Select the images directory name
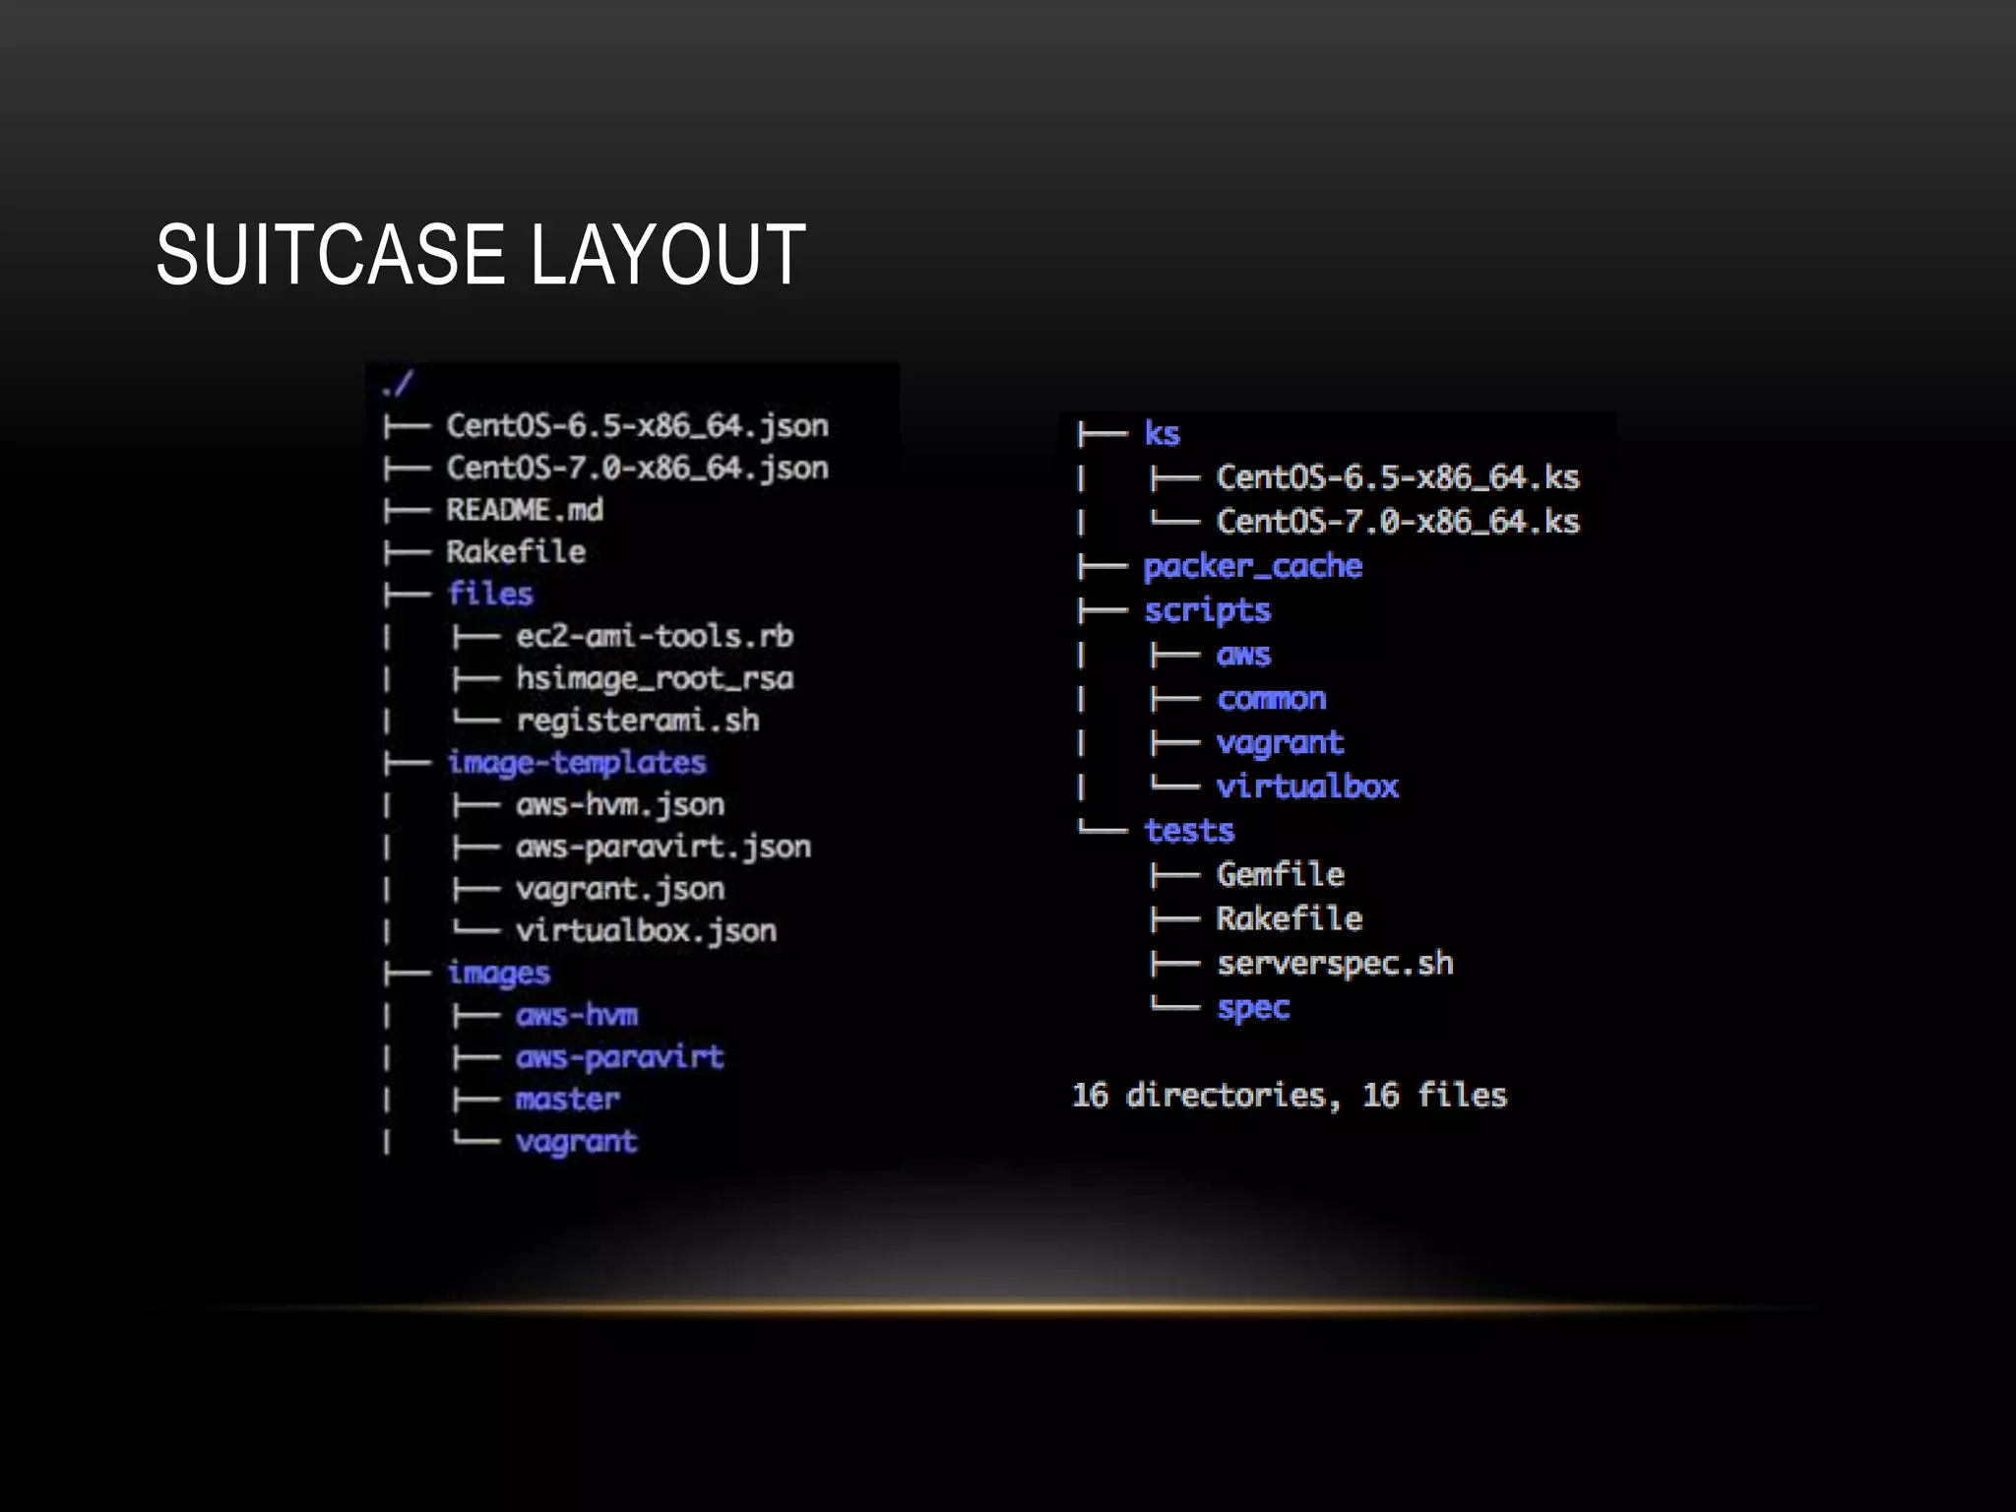Image resolution: width=2016 pixels, height=1512 pixels. (498, 974)
